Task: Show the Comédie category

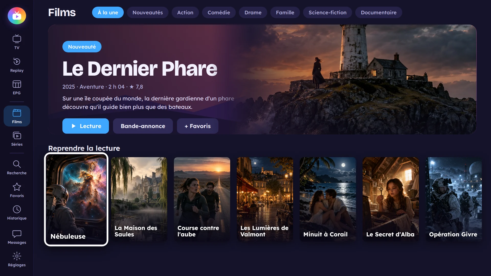Action: [x=219, y=13]
